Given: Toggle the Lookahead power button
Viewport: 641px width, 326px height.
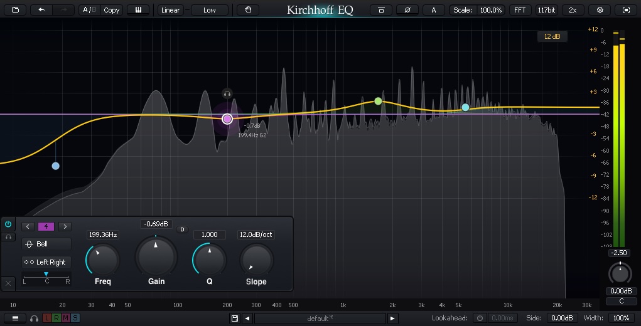Looking at the screenshot, I should pos(480,318).
